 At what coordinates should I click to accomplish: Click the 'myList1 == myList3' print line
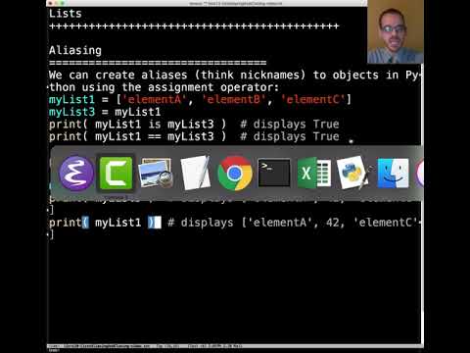(x=194, y=136)
